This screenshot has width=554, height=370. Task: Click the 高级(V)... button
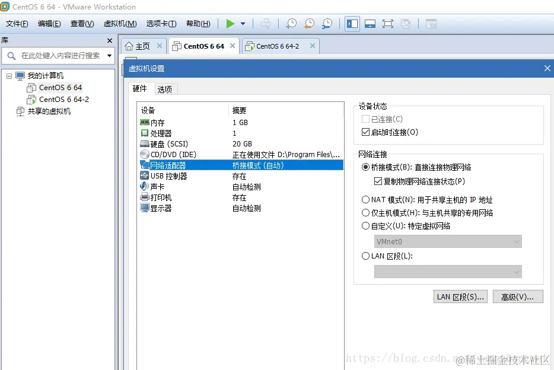(x=518, y=297)
